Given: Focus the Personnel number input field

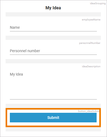Looking at the screenshot, I should (x=53, y=51).
